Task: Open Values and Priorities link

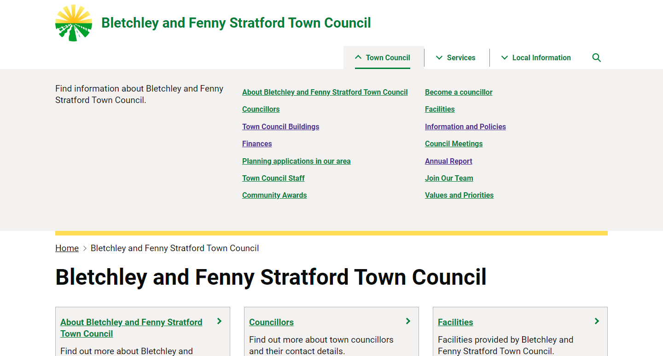Action: [459, 195]
